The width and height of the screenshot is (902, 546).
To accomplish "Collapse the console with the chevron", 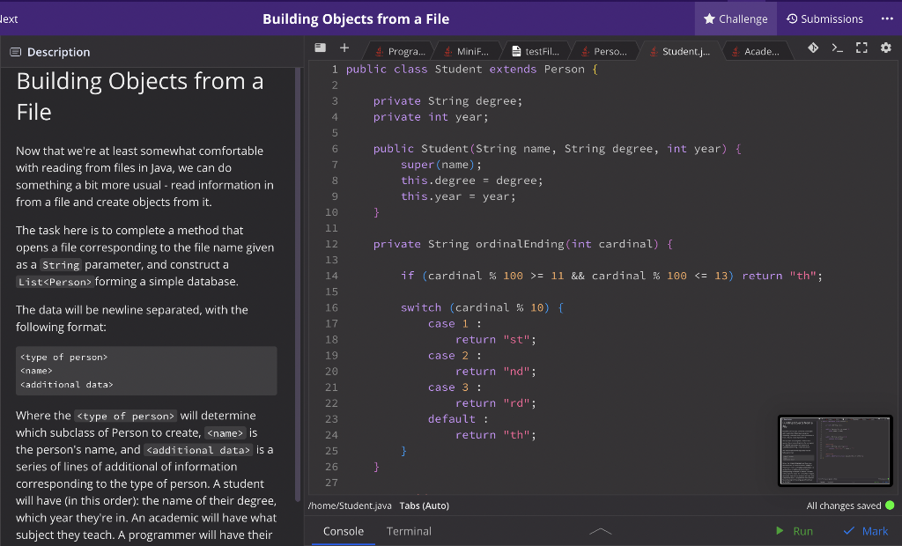I will 601,531.
